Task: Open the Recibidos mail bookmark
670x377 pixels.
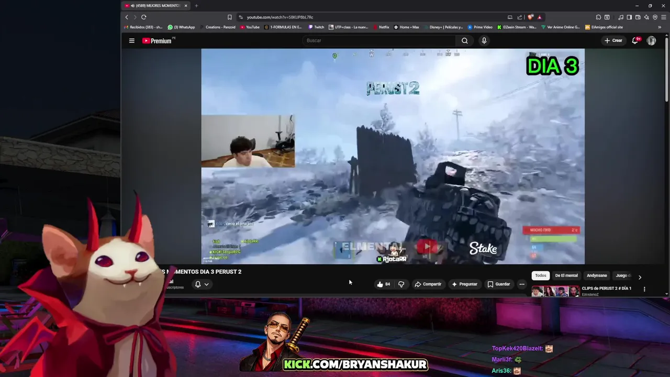Action: coord(143,27)
